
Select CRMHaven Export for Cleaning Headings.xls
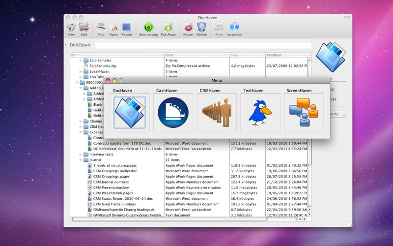pyautogui.click(x=189, y=210)
